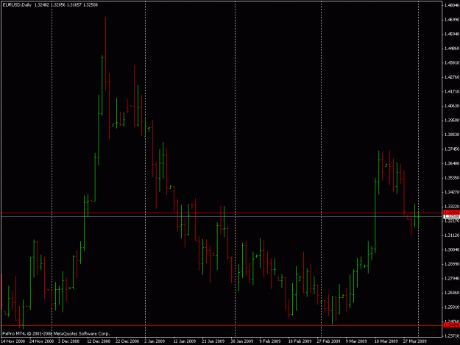Click the 1.34270 price axis label

coord(452,192)
